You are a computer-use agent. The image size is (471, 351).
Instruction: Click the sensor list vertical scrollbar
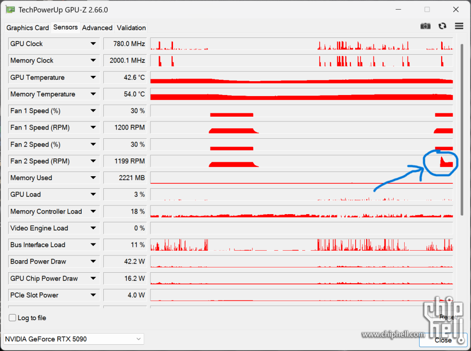pyautogui.click(x=462, y=130)
